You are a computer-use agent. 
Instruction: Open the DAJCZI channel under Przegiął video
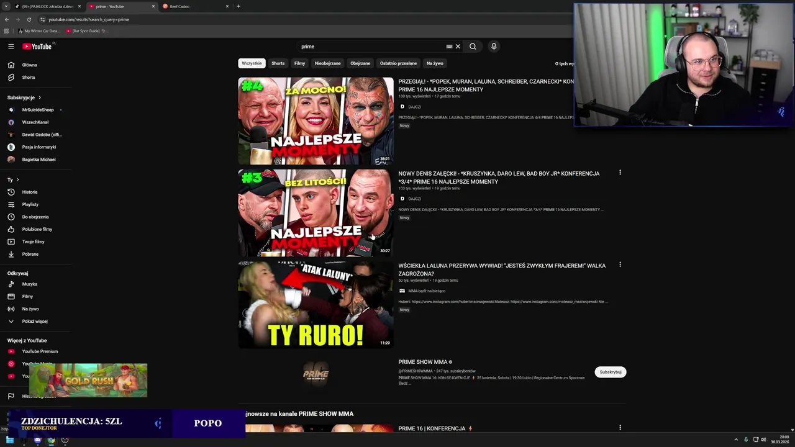(414, 107)
